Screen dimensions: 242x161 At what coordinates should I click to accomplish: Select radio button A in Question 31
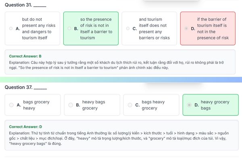coord(12,29)
